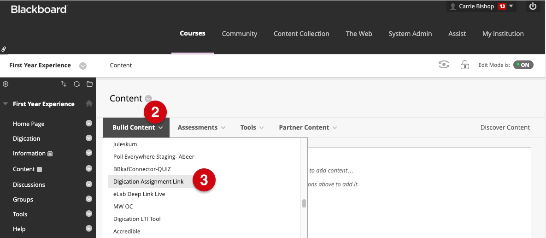Viewport: 546px width, 238px height.
Task: Toggle Edit Mode ON switch
Action: [x=523, y=65]
